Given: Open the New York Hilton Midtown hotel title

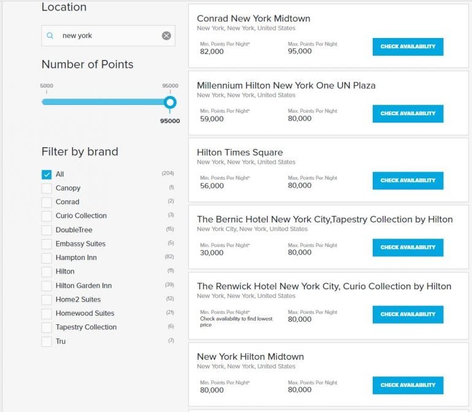Looking at the screenshot, I should tap(250, 356).
